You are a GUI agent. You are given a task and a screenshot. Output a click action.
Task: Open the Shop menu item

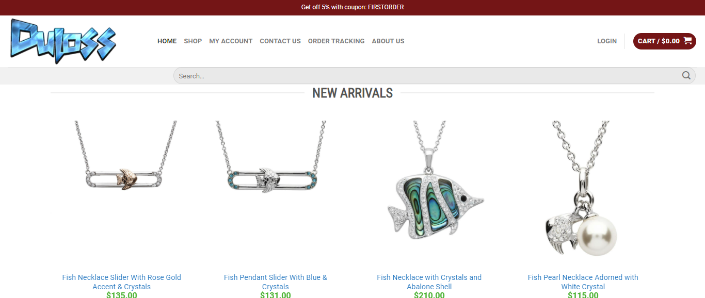(193, 41)
